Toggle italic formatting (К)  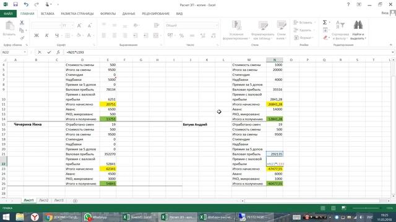(x=47, y=36)
